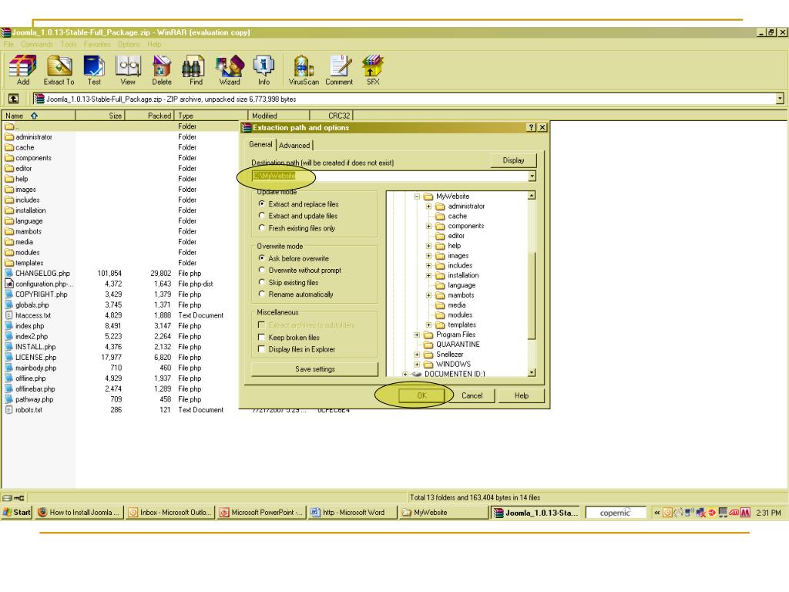
Task: Switch to the Advanced tab
Action: tap(294, 146)
